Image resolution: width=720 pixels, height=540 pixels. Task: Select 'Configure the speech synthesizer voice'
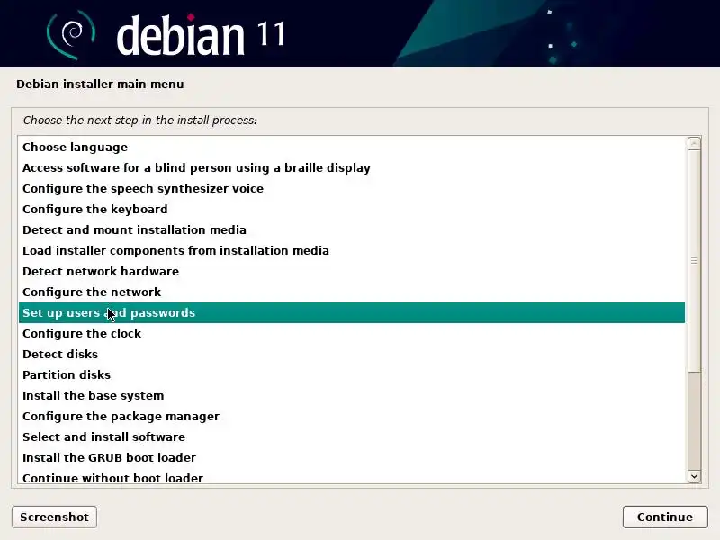click(x=352, y=189)
